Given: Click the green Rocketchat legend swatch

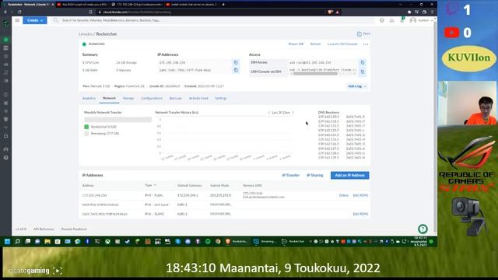Looking at the screenshot, I should coord(86,127).
